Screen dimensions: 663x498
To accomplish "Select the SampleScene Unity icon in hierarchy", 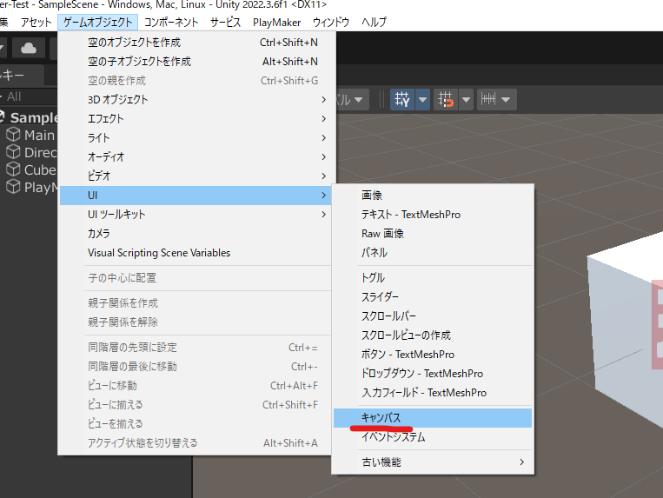I will (x=1, y=117).
